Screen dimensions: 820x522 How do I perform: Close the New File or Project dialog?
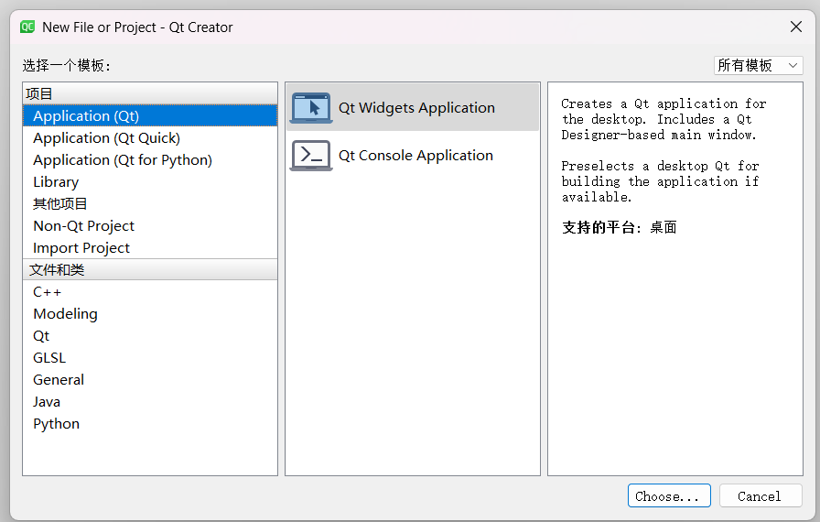796,27
